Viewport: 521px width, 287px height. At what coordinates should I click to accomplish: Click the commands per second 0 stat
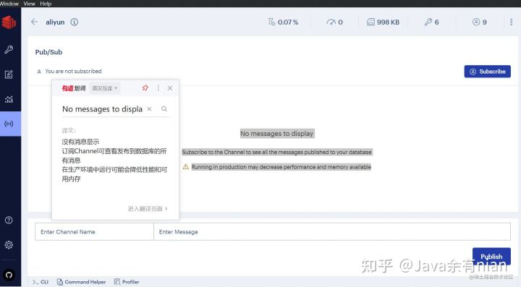tap(334, 22)
